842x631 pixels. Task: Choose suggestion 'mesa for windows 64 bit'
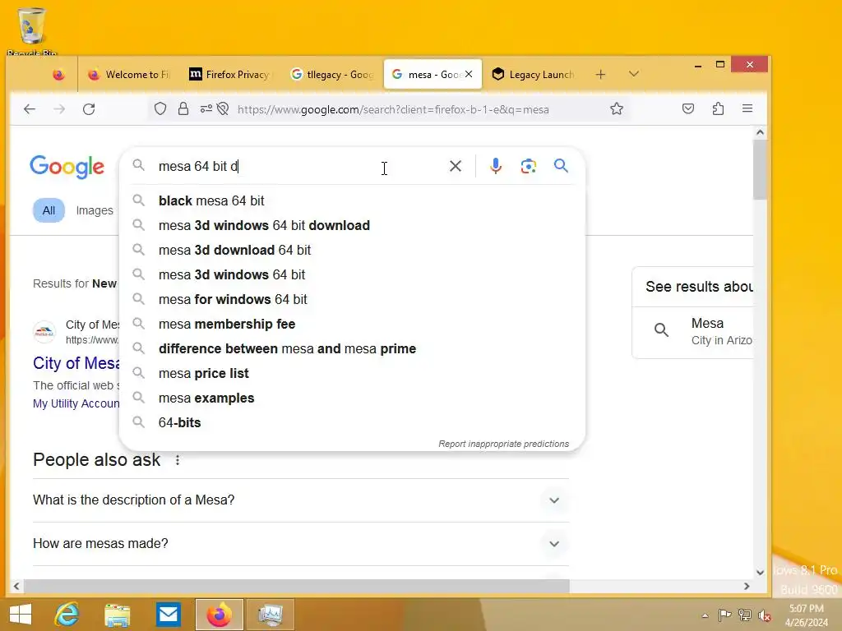pyautogui.click(x=352, y=299)
